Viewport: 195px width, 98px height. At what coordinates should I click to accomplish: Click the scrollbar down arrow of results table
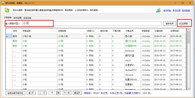(x=189, y=88)
